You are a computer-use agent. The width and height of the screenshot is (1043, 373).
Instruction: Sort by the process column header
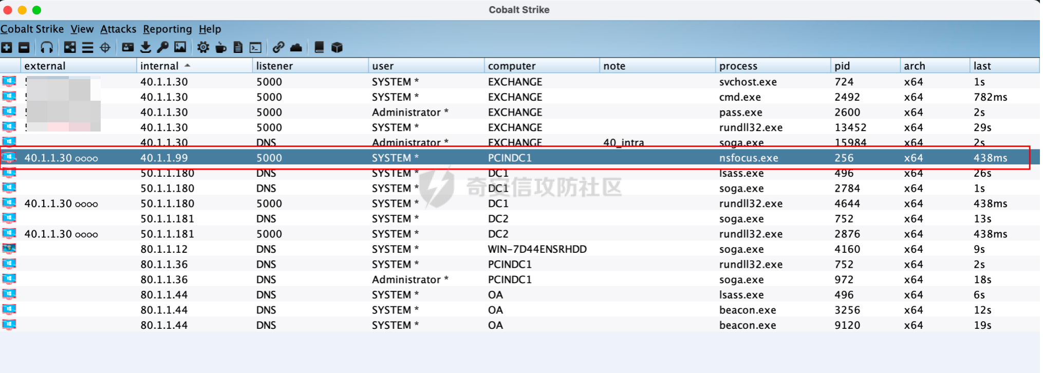tap(773, 66)
